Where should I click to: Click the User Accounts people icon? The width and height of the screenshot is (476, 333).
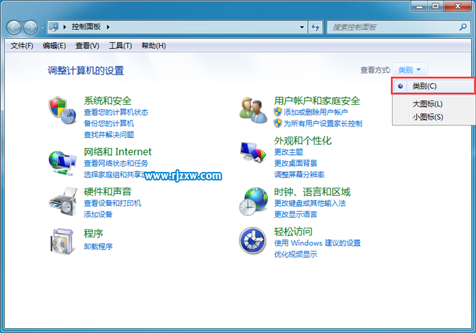pyautogui.click(x=254, y=109)
